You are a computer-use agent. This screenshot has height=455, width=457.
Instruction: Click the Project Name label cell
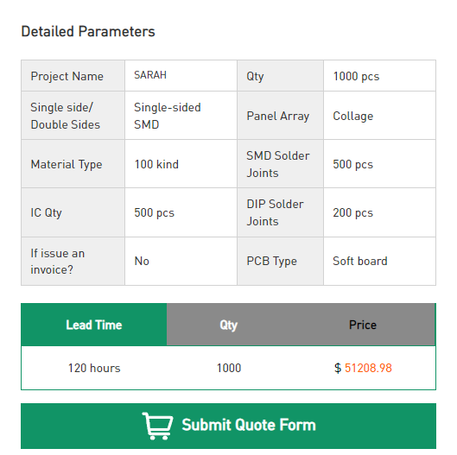73,76
